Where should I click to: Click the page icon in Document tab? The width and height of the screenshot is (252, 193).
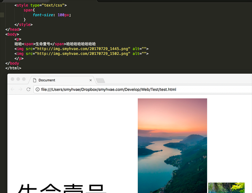point(35,80)
